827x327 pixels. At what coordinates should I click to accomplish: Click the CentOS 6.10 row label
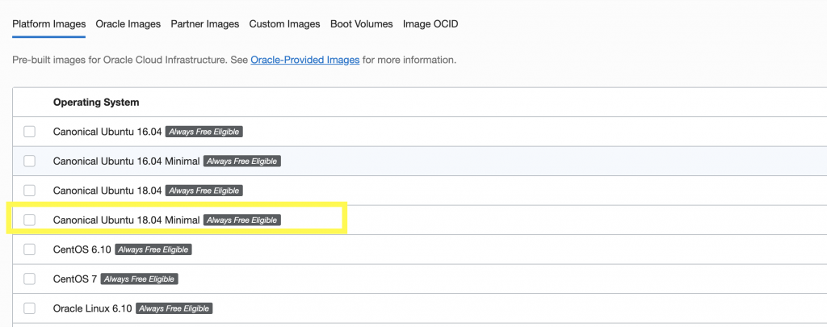coord(82,249)
